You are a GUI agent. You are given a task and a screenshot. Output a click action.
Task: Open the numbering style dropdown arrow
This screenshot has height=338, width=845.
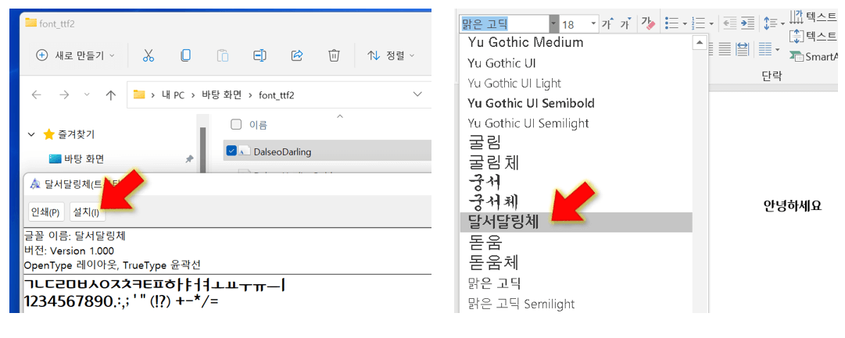coord(711,23)
